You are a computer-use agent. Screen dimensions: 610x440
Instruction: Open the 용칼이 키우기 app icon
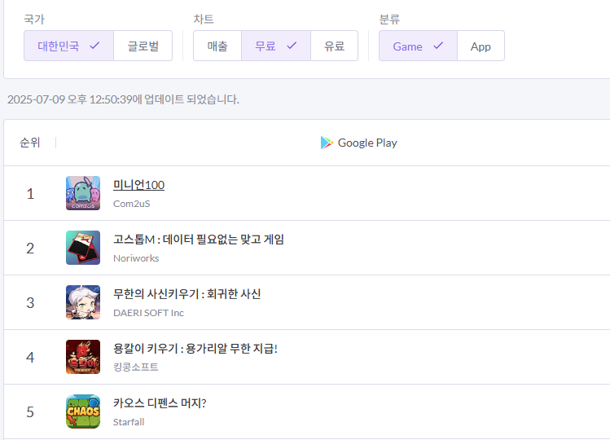(83, 357)
